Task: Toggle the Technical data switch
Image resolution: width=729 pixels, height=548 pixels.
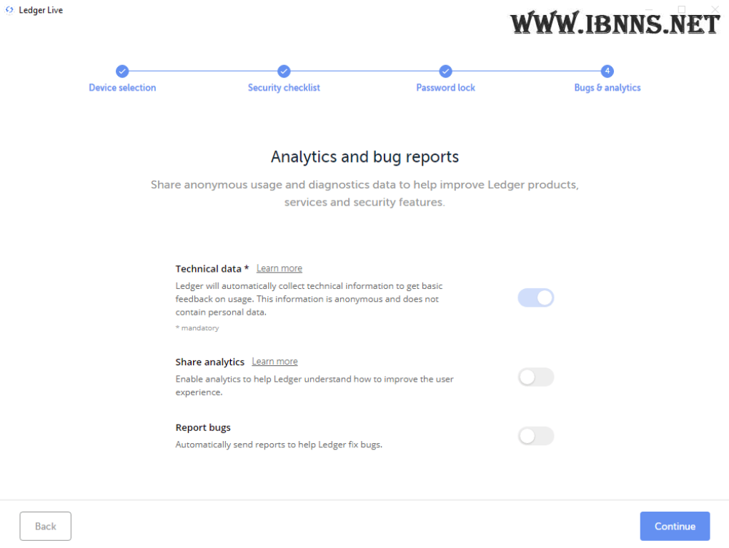Action: pyautogui.click(x=535, y=298)
